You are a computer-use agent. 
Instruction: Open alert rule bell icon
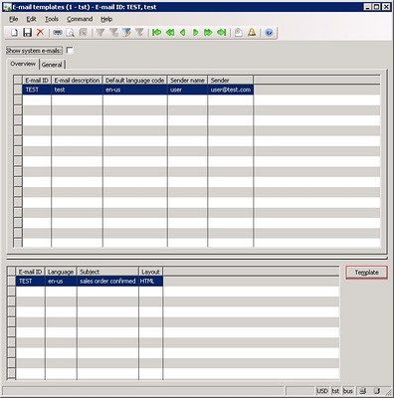(252, 33)
